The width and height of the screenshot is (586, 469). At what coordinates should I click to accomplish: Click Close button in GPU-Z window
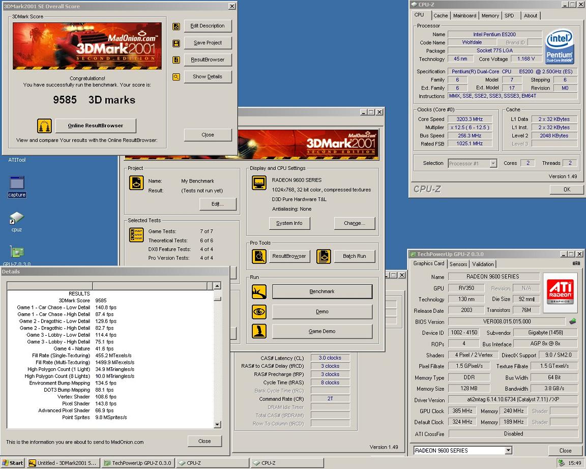[x=565, y=451]
